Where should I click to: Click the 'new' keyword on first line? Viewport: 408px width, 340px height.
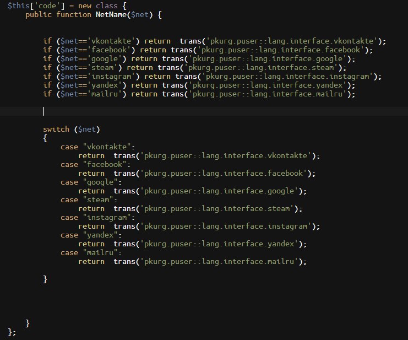tap(85, 6)
